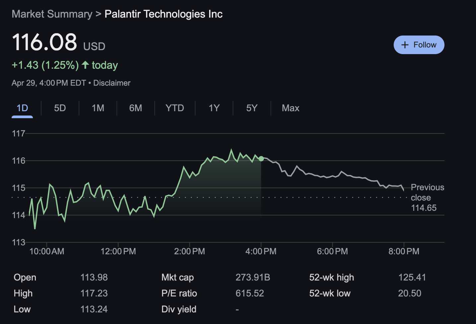Click the Previous close 114.65 label

pyautogui.click(x=427, y=198)
